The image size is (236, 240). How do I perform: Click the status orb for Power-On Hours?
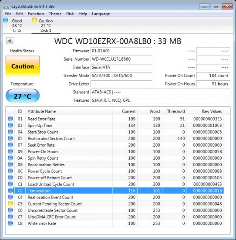10,151
